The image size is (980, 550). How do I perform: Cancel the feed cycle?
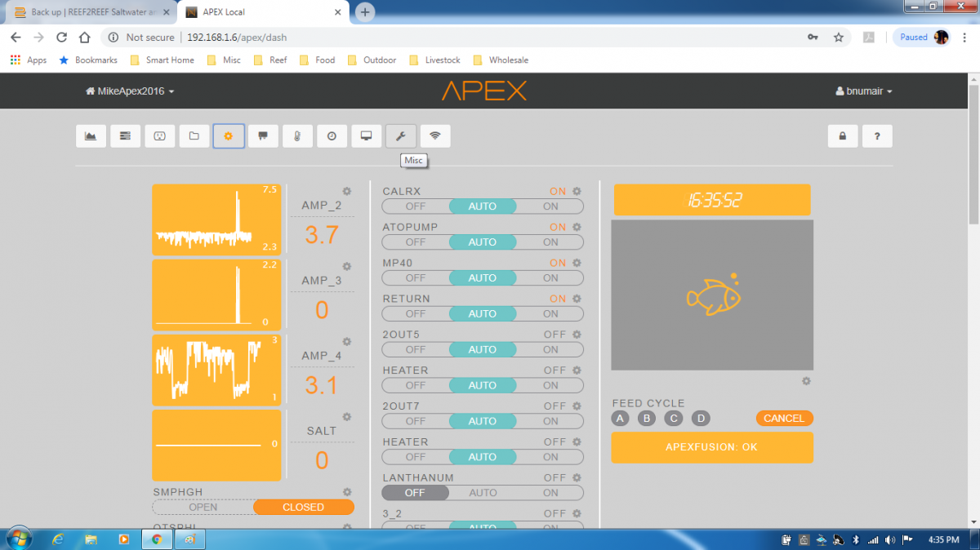click(x=784, y=418)
